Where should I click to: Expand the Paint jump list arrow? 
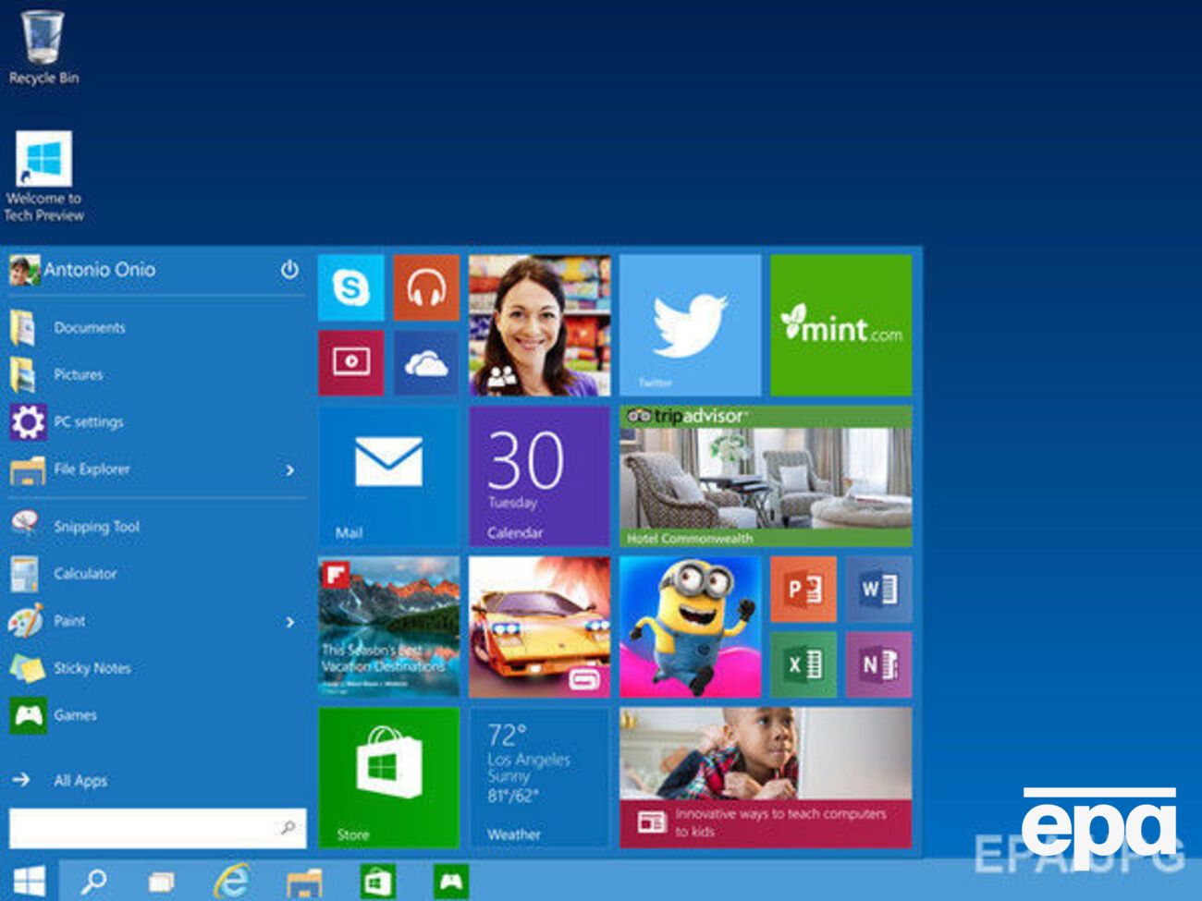pyautogui.click(x=290, y=622)
